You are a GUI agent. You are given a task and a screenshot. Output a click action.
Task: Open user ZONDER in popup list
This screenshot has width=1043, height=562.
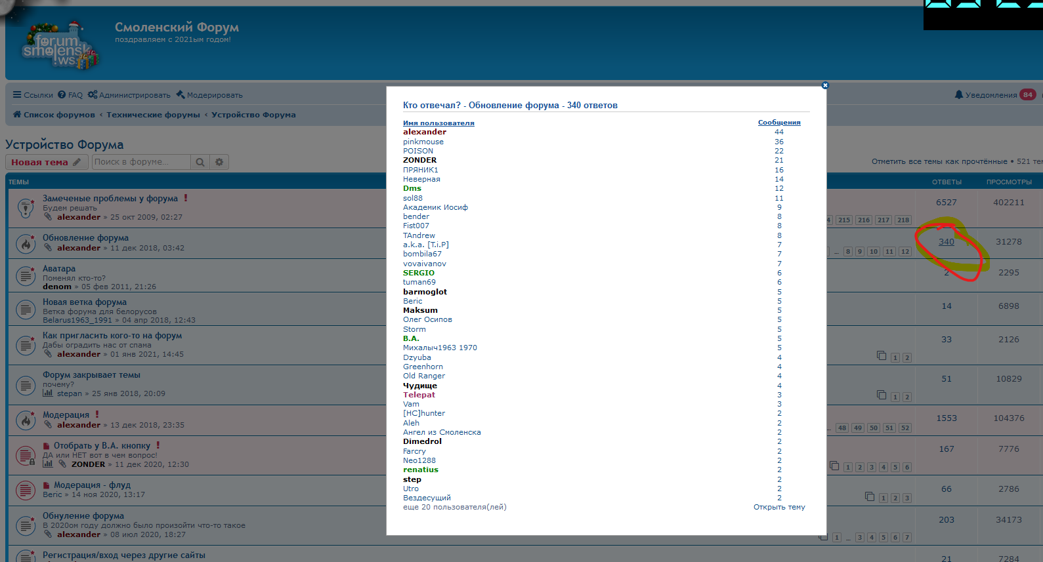click(x=420, y=160)
